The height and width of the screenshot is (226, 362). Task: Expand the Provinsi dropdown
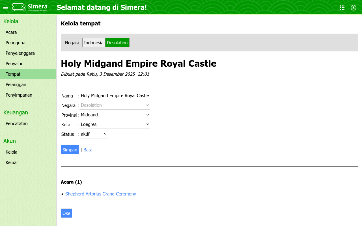click(x=115, y=115)
